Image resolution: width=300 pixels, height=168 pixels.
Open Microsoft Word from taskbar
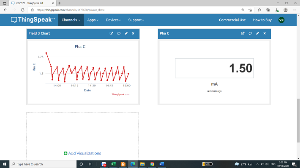tap(162, 164)
